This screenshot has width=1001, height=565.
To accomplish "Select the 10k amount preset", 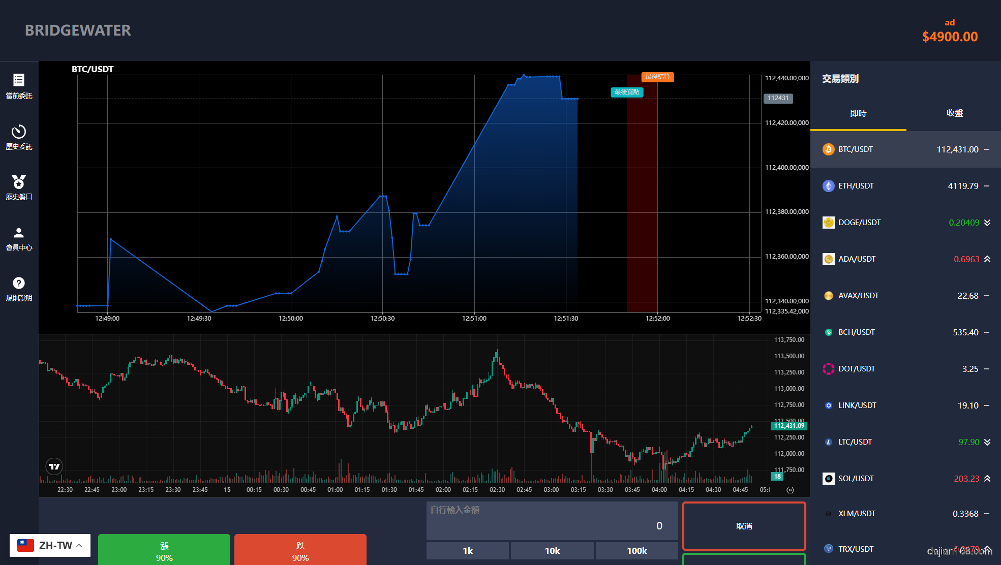I will pos(552,551).
